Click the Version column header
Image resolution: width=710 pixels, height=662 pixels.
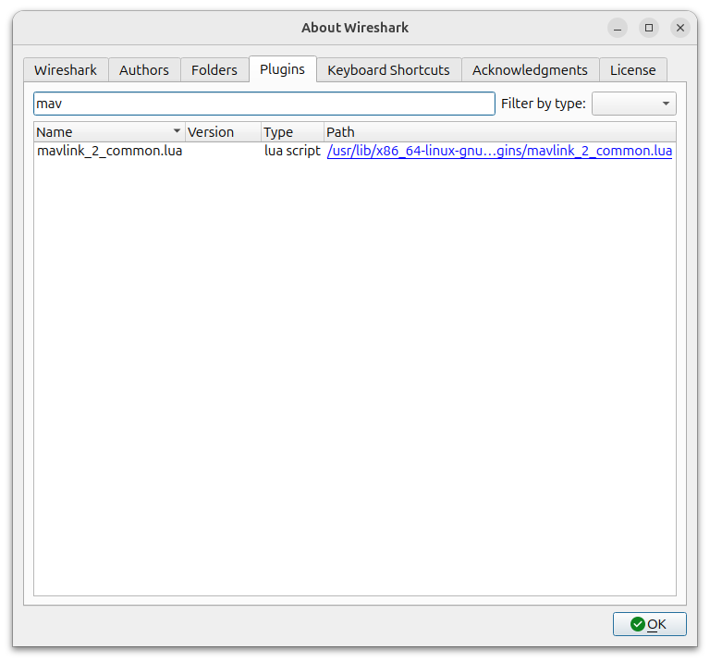222,132
